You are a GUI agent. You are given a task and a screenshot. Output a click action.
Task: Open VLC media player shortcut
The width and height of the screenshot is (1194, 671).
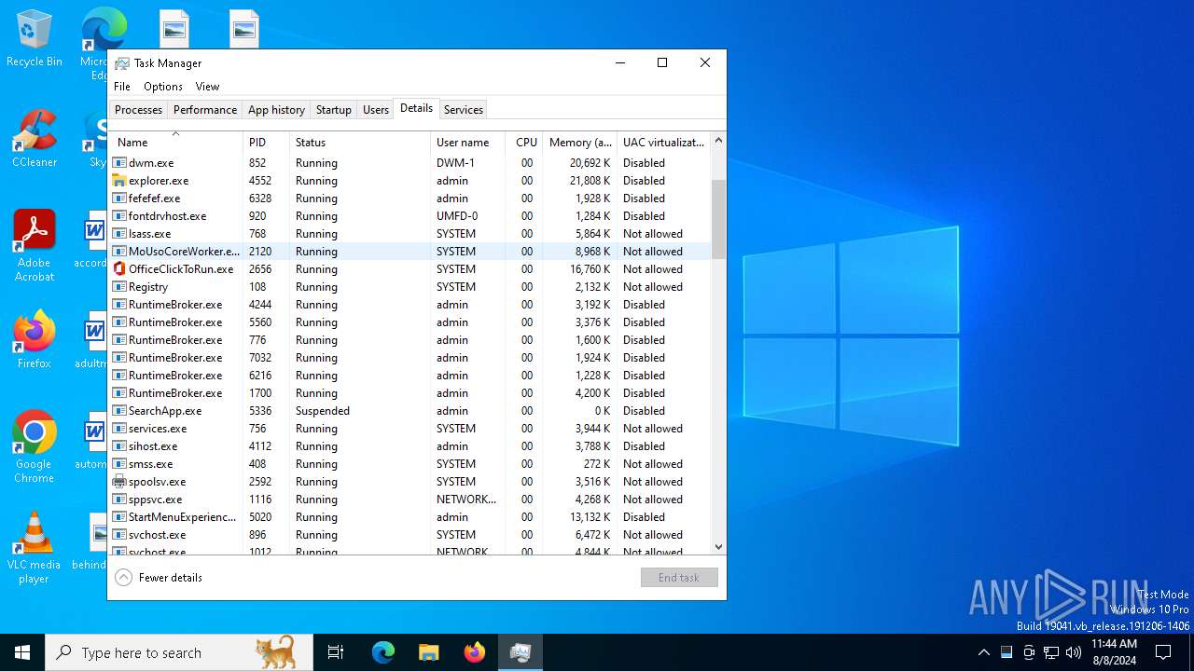(x=35, y=548)
